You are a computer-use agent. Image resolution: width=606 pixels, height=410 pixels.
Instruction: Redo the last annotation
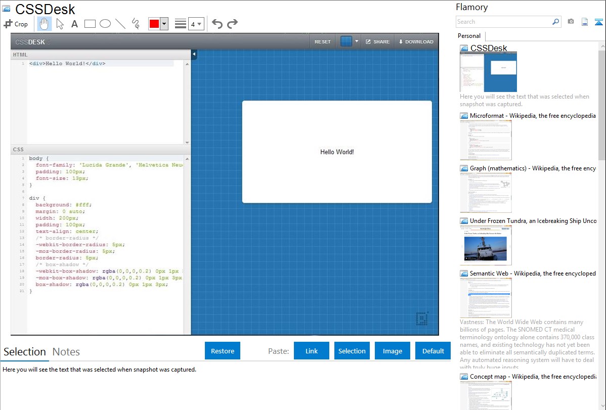(x=232, y=24)
